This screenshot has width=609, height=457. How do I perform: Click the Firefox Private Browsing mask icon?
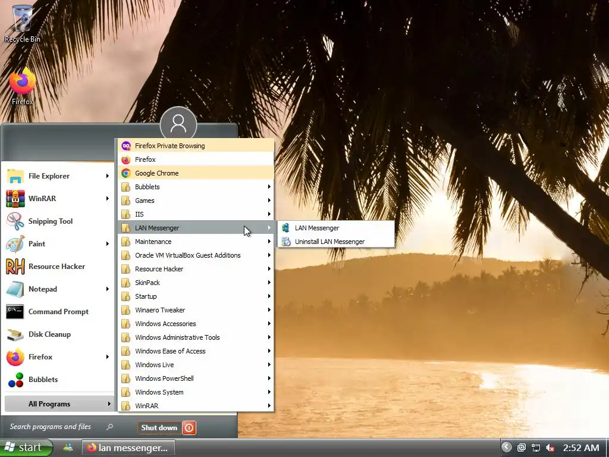pos(126,146)
